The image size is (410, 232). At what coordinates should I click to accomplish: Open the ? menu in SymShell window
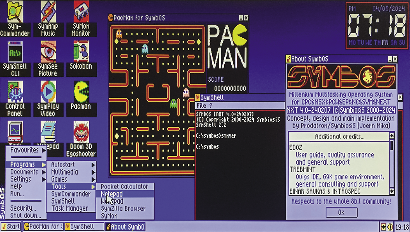211,106
